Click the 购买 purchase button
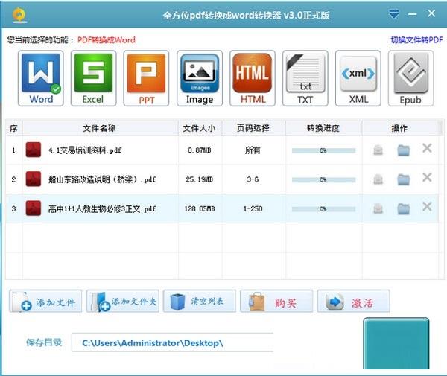The width and height of the screenshot is (447, 376). [276, 302]
